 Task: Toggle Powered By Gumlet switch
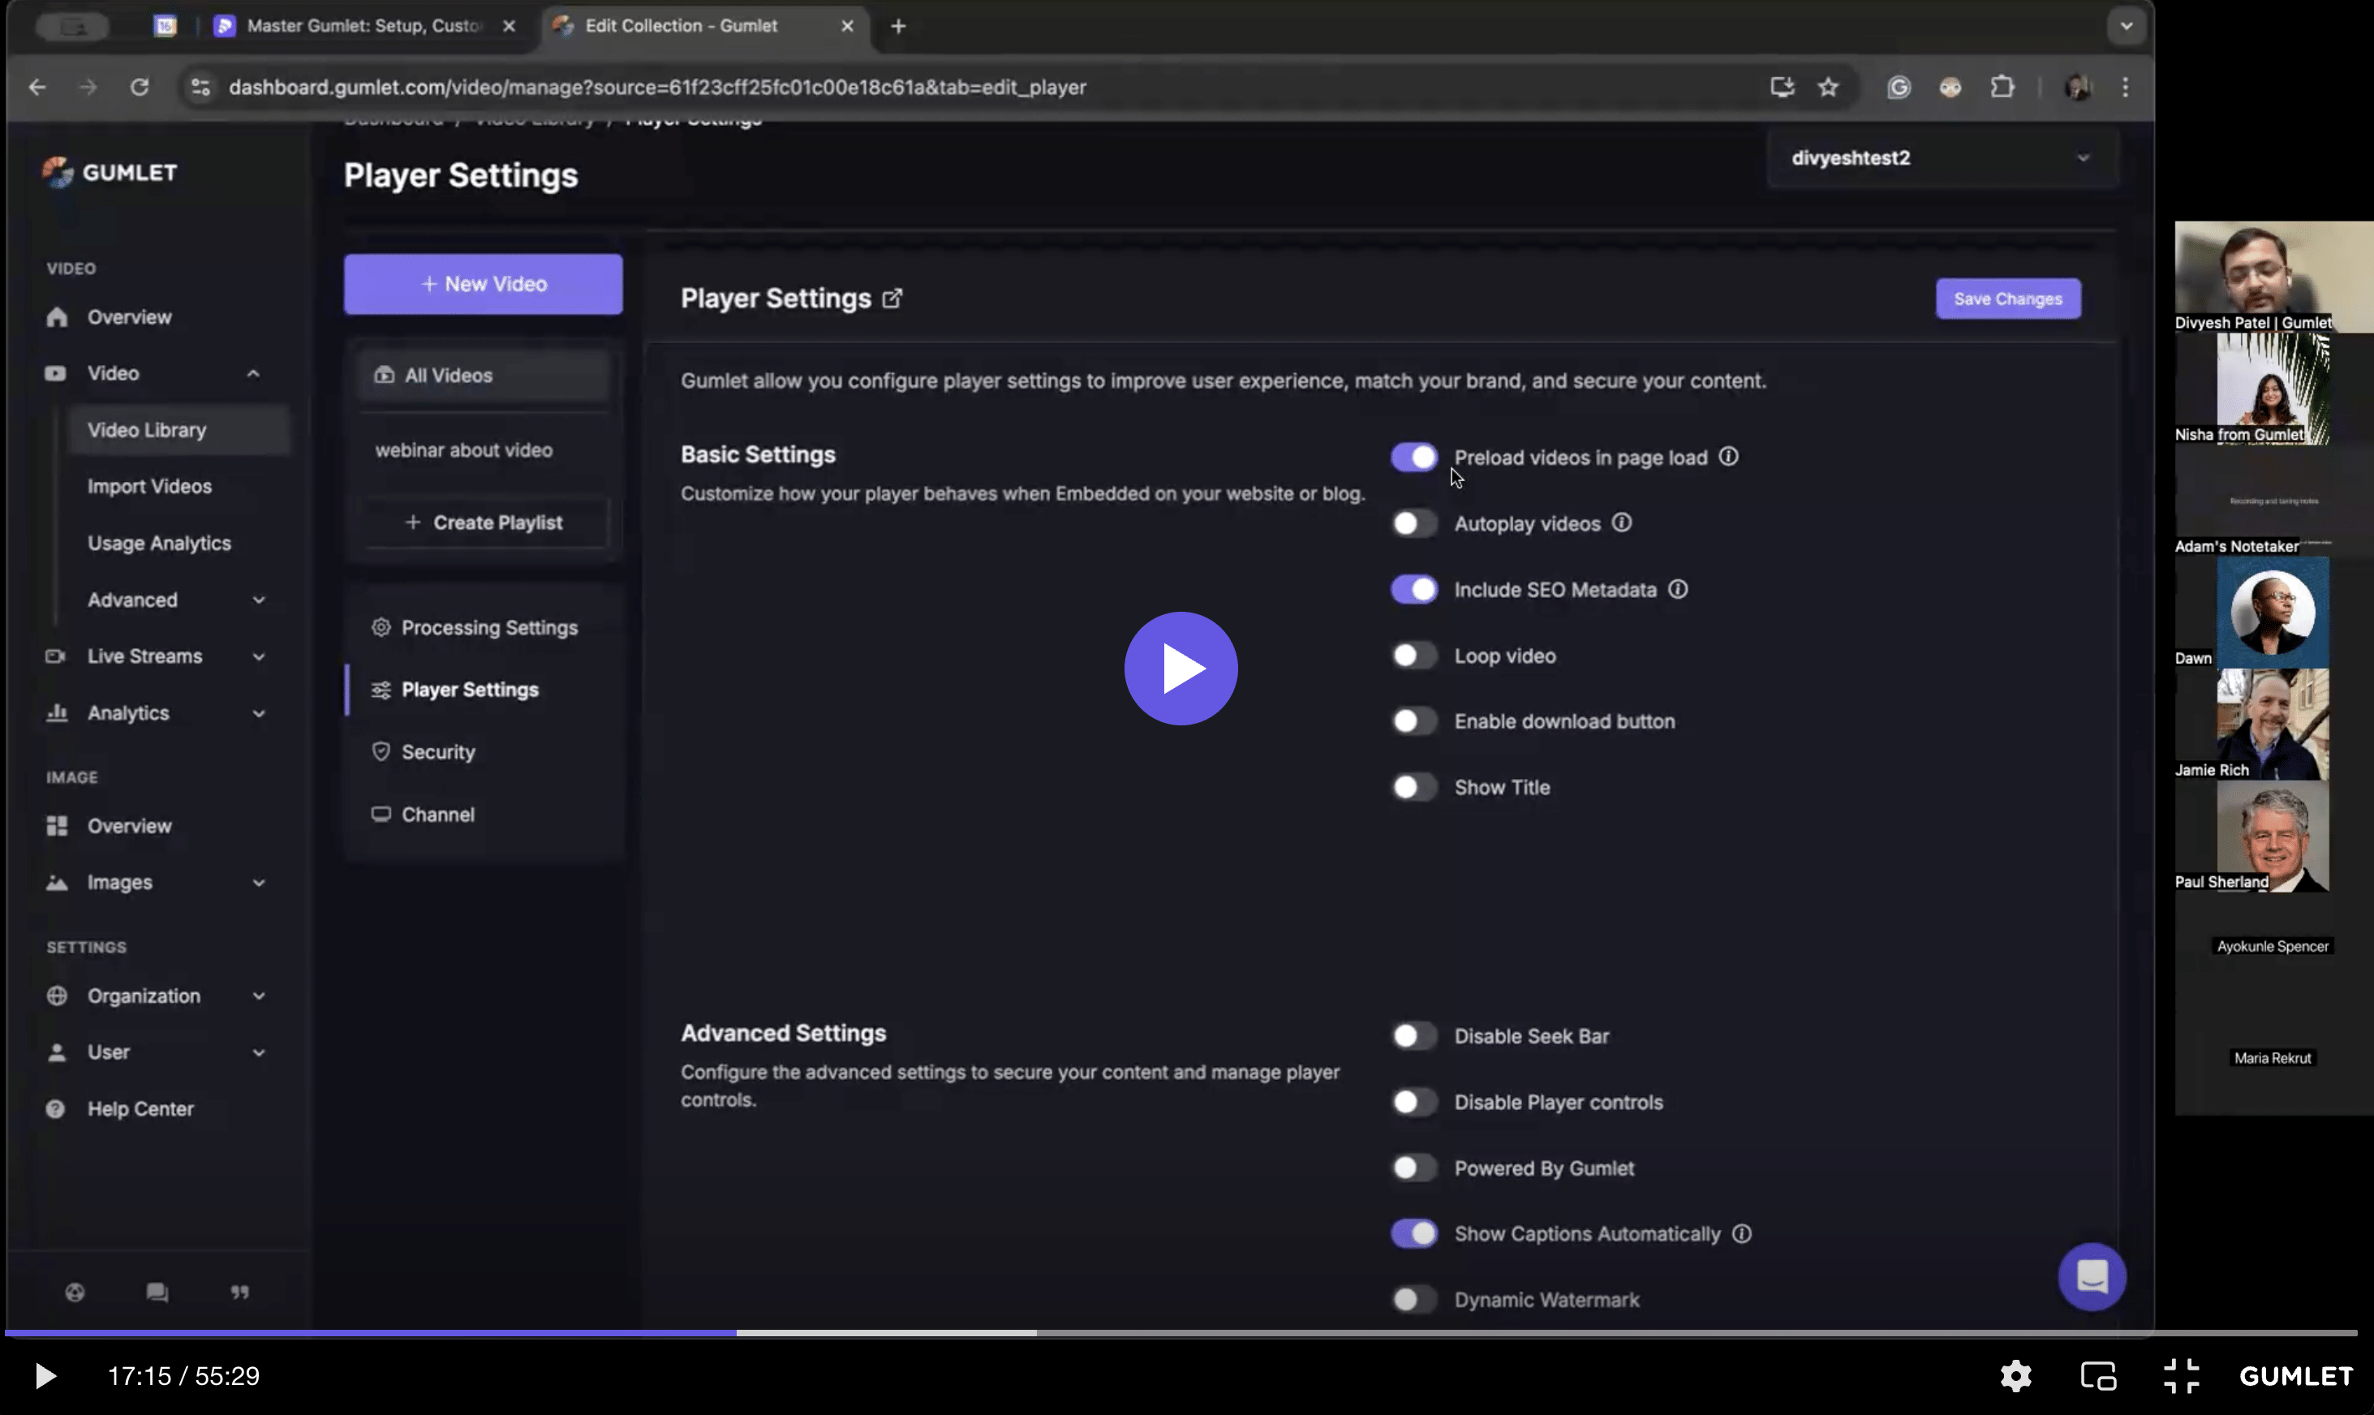click(1414, 1168)
